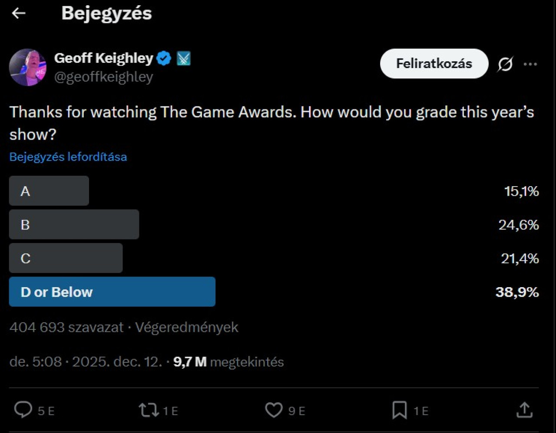Screen dimensions: 556x433
Task: Click the D or Below result bar
Action: (x=112, y=292)
